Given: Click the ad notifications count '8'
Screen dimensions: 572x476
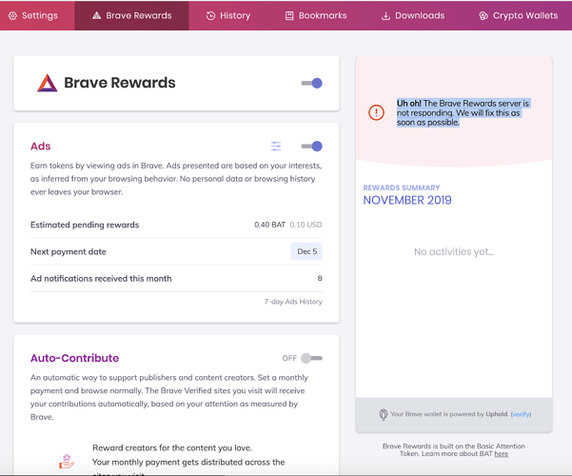Looking at the screenshot, I should (320, 279).
